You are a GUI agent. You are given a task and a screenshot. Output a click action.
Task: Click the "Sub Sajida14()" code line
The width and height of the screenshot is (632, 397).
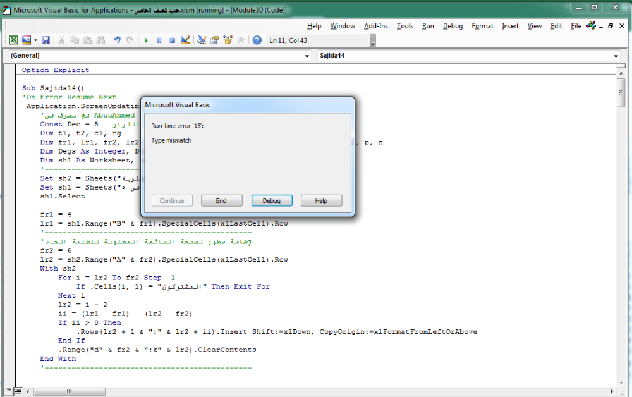pyautogui.click(x=53, y=89)
